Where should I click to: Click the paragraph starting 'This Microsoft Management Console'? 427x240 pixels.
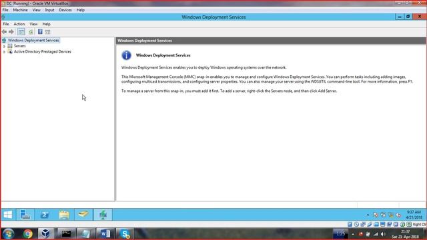point(267,79)
